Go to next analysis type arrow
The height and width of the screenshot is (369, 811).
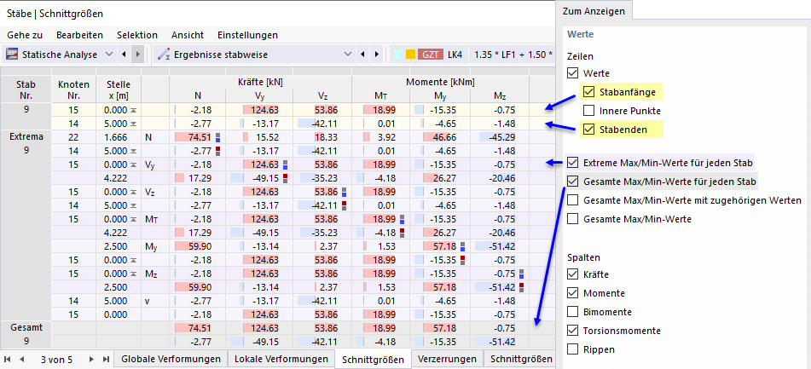click(x=137, y=55)
